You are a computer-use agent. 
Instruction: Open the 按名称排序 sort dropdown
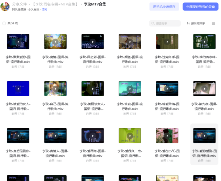pyautogui.click(x=196, y=24)
